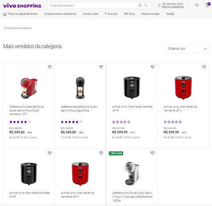This screenshot has height=206, width=212.
Task: Open the Mundo Casa category
Action: [x=90, y=14]
